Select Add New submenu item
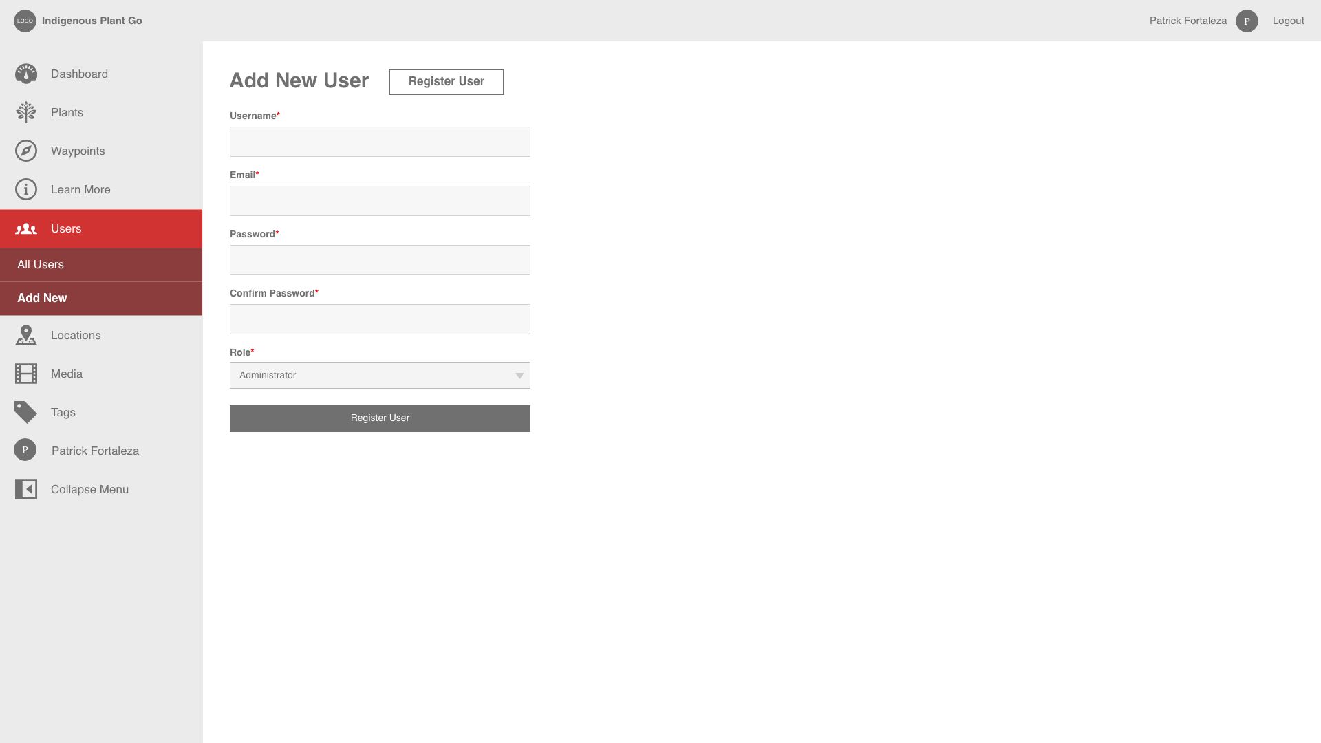1321x743 pixels. 42,298
